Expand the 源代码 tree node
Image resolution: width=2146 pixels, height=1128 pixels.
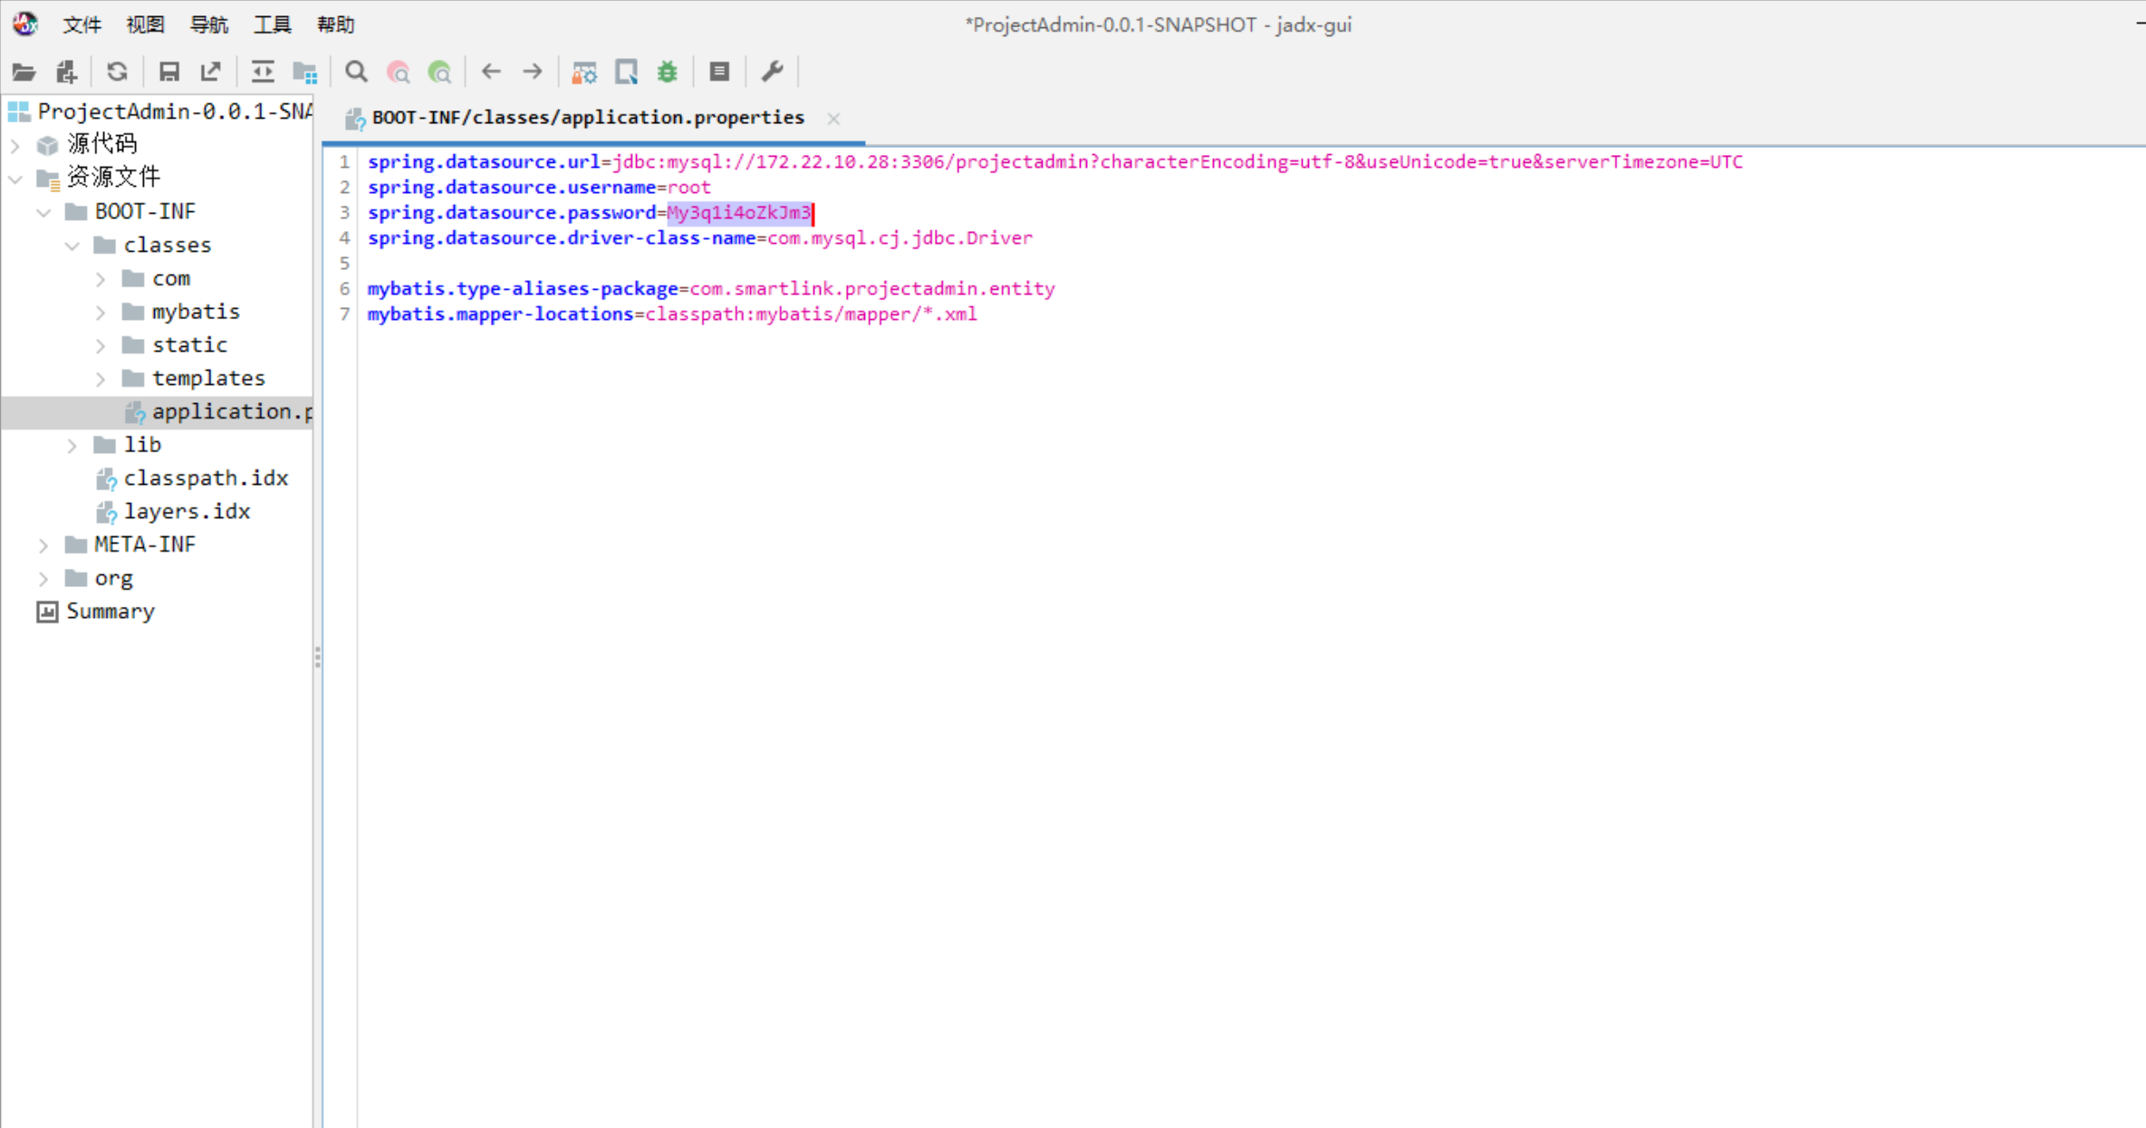point(15,144)
